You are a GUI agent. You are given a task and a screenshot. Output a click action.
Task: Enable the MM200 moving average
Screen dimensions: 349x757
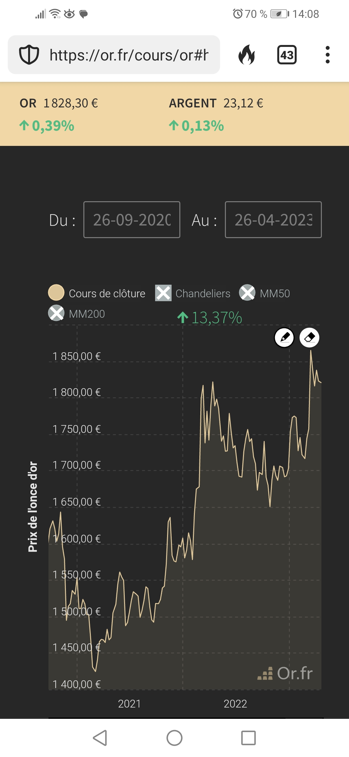pos(76,313)
